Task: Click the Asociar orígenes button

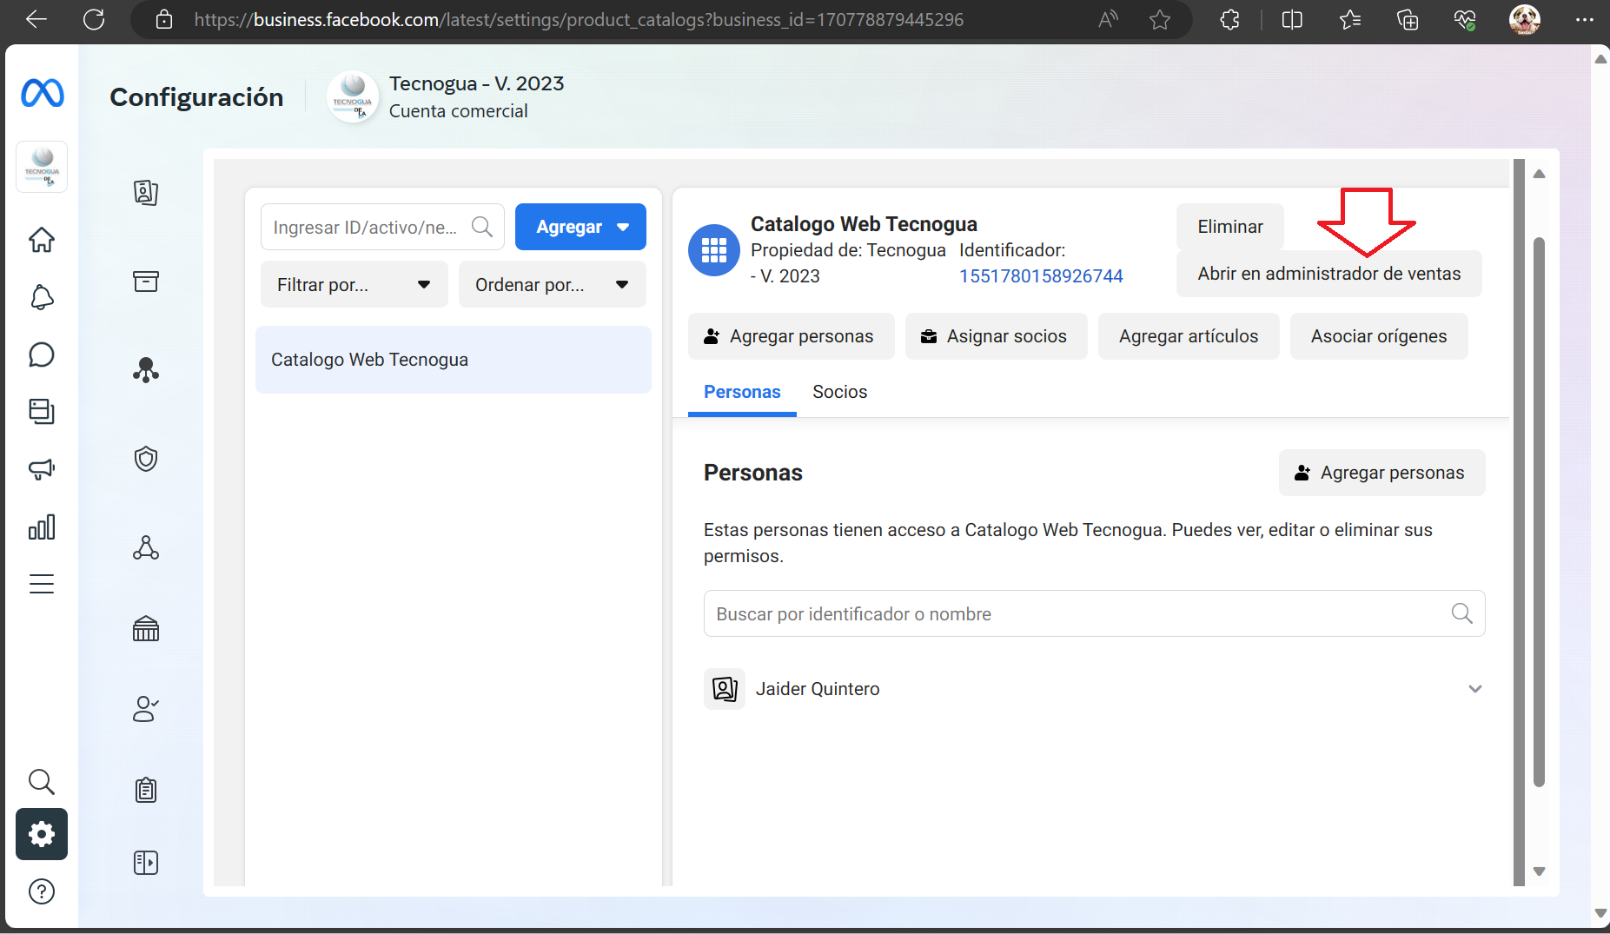Action: 1379,336
